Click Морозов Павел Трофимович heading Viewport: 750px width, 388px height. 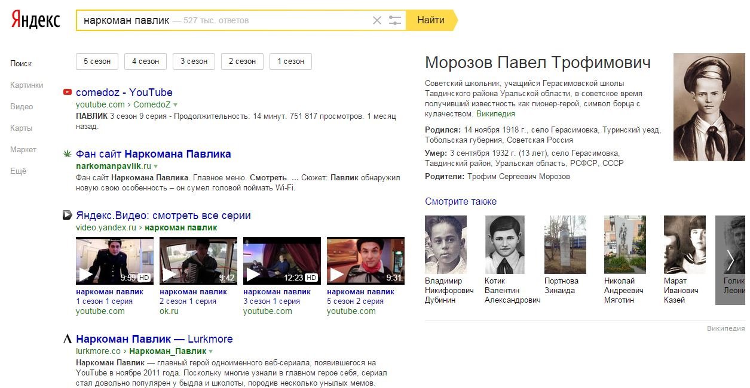click(538, 63)
